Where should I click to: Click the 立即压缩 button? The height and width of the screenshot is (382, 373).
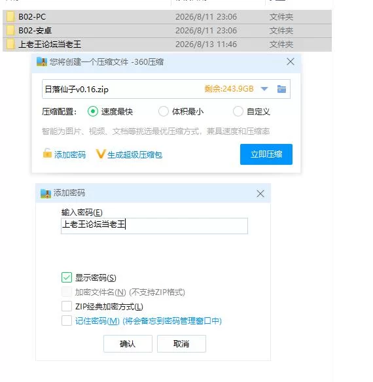click(x=266, y=154)
